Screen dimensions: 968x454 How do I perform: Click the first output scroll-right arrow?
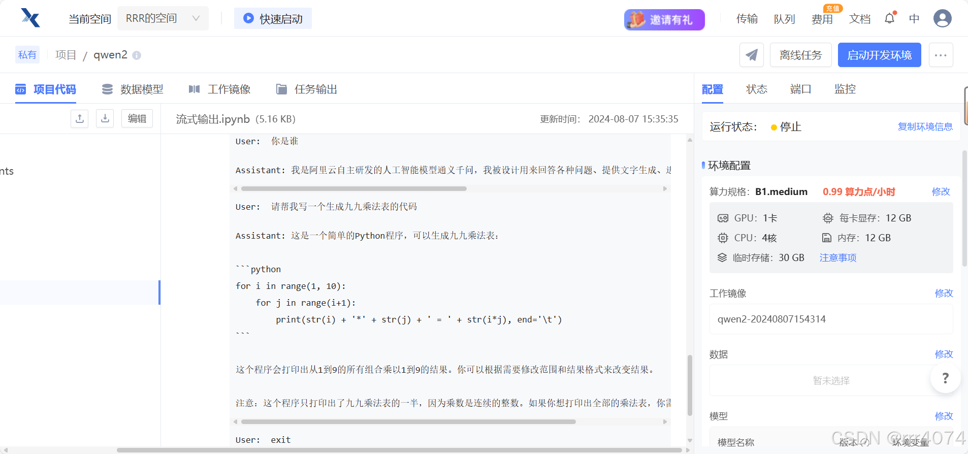coord(665,188)
